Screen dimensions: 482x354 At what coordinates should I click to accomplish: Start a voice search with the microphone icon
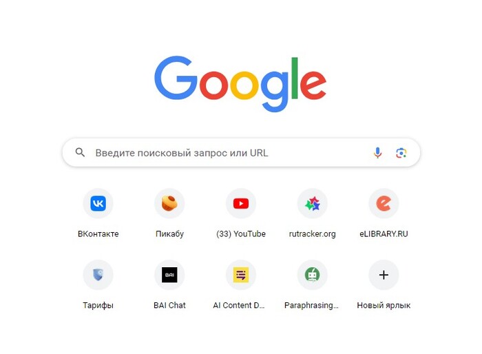(x=378, y=152)
